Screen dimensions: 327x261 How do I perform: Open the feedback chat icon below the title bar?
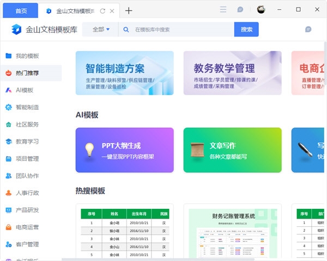click(308, 29)
